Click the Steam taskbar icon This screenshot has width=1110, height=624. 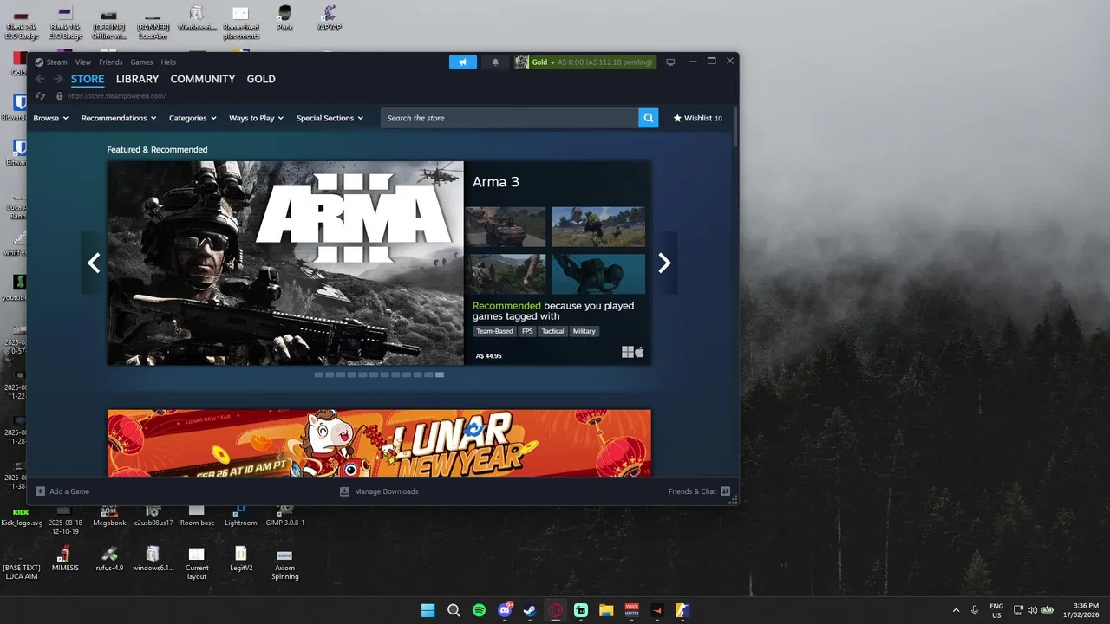click(x=530, y=610)
